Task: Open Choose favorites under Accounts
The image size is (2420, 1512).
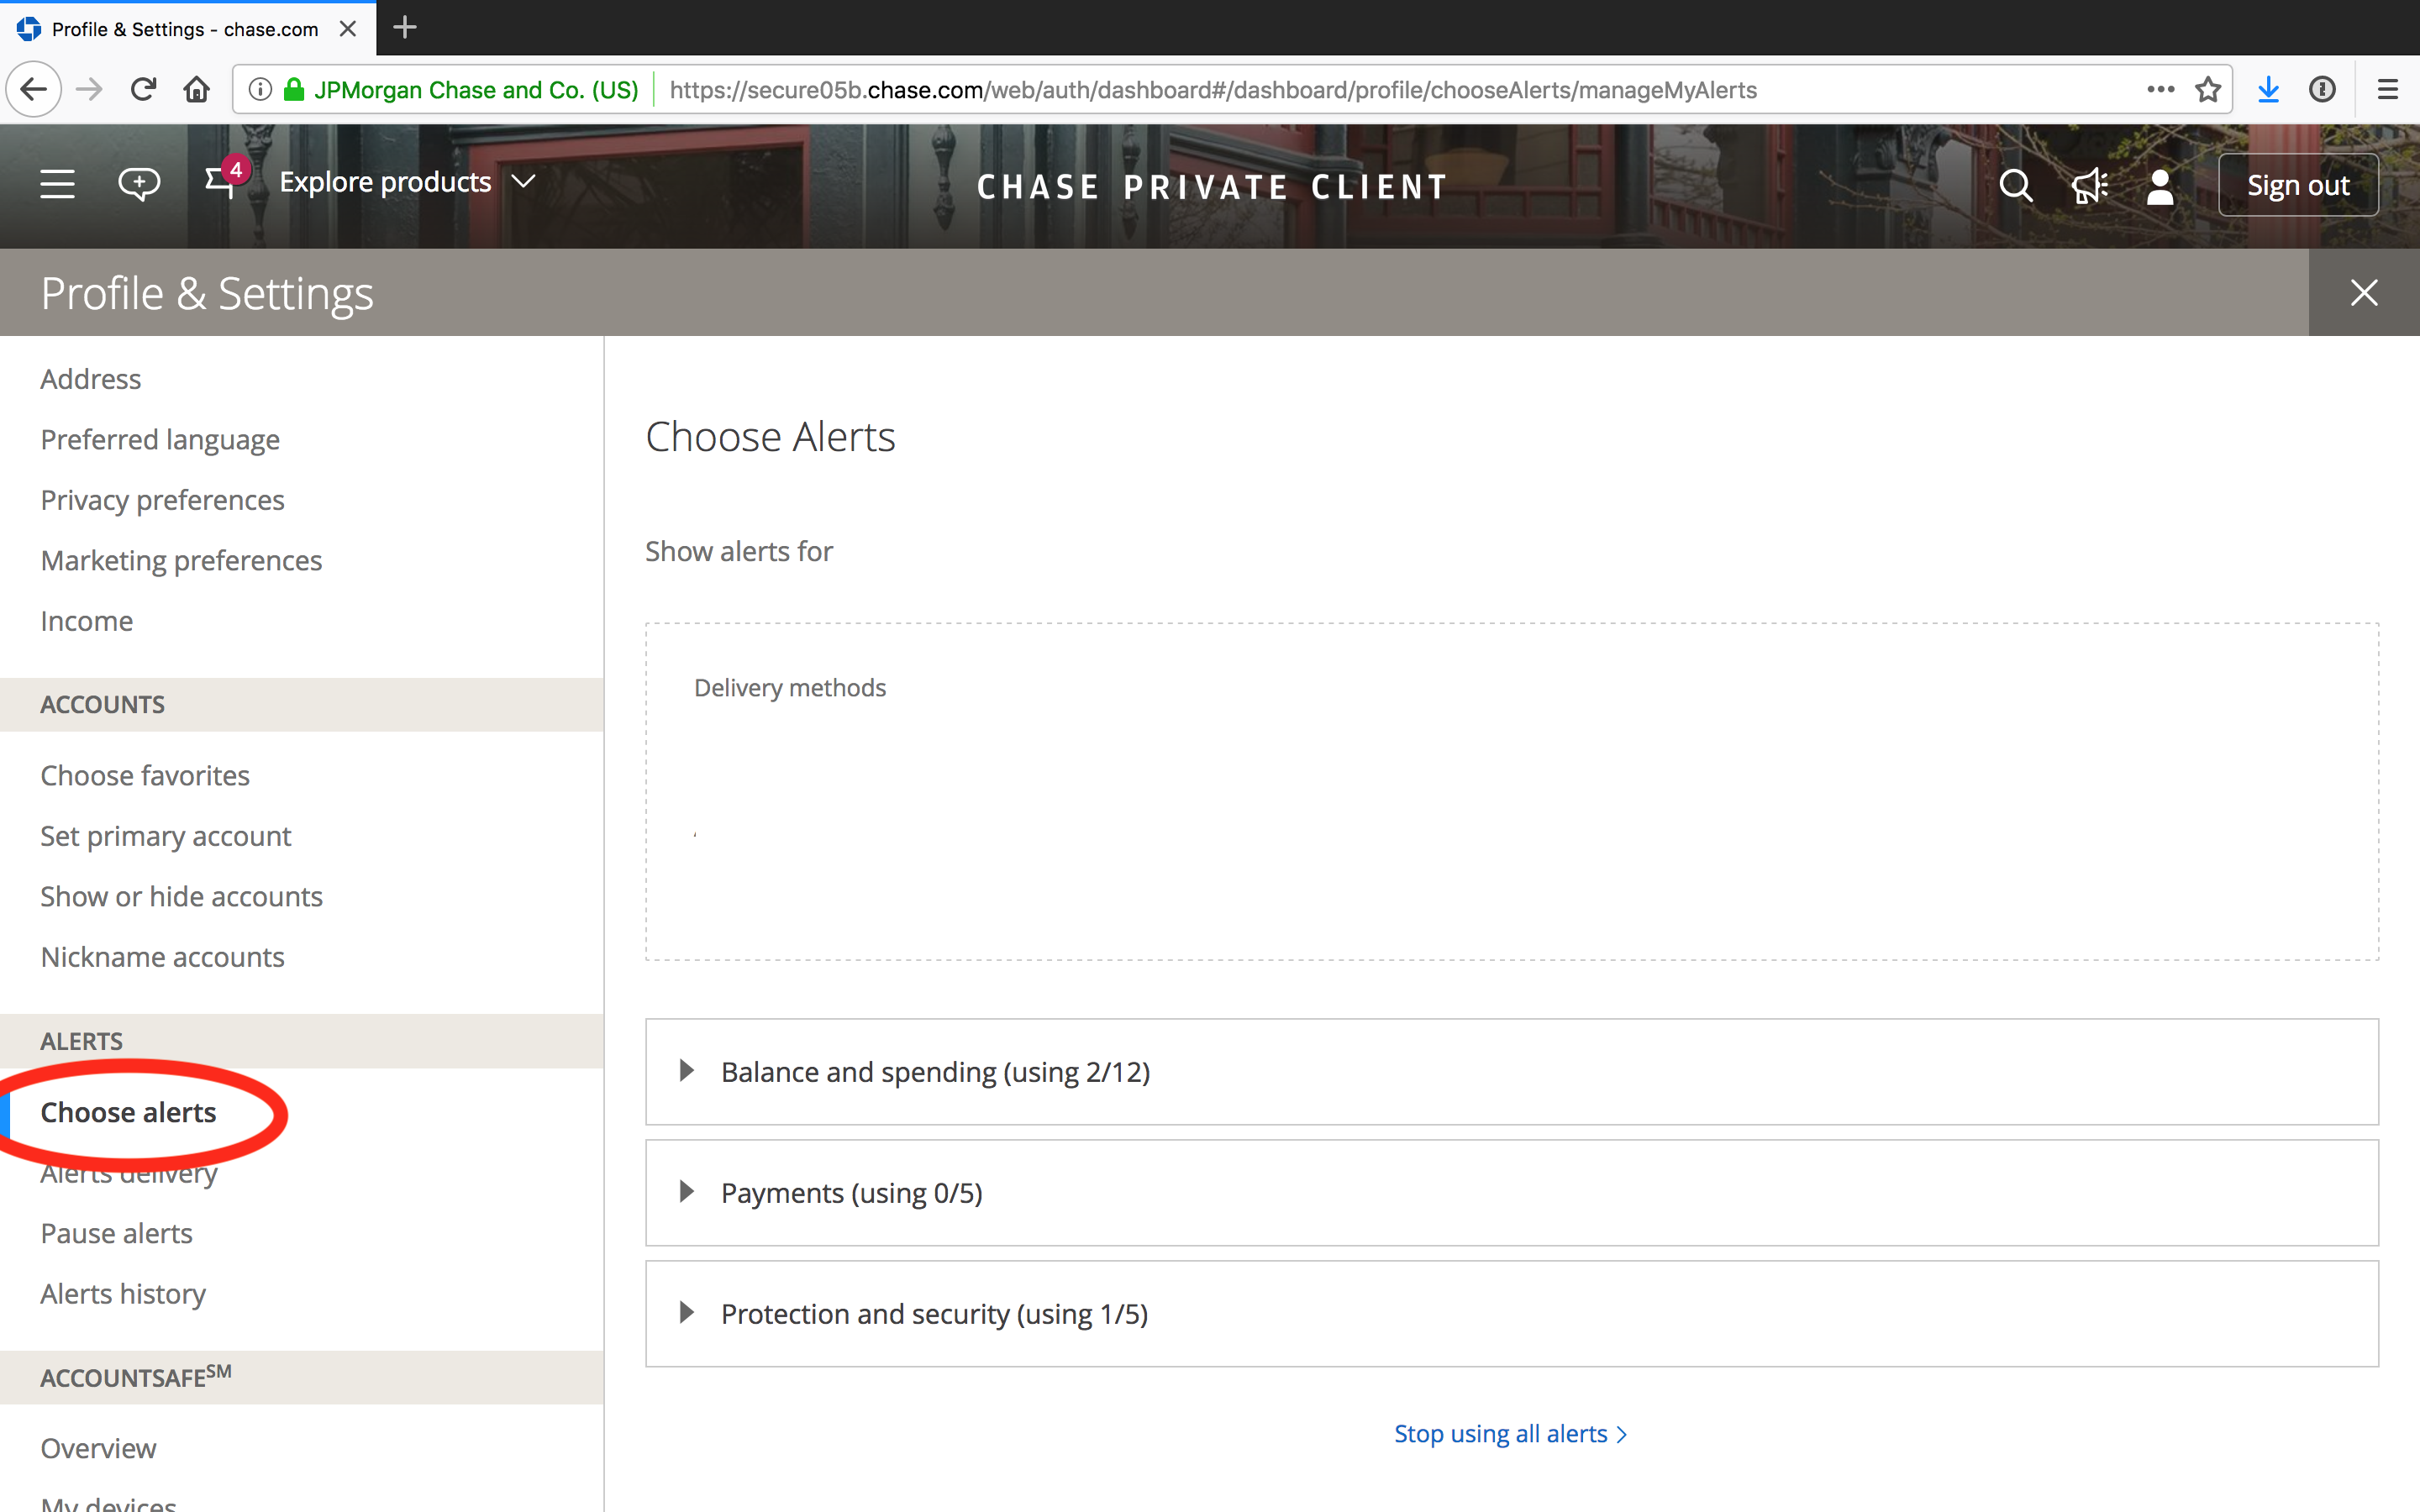Action: [x=145, y=776]
